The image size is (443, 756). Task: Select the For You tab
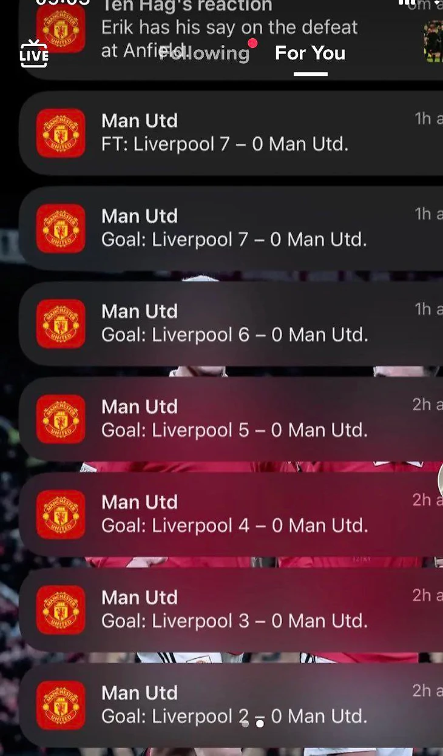tap(310, 53)
